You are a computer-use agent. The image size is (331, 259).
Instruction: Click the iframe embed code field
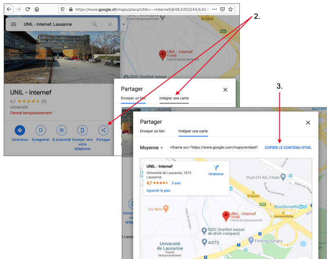(x=214, y=148)
